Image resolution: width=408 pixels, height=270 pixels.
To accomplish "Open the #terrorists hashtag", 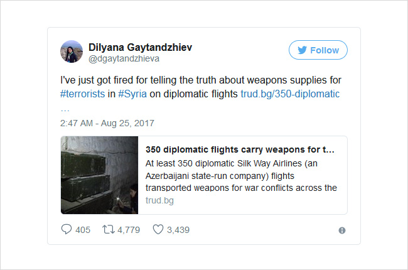I will (x=82, y=94).
